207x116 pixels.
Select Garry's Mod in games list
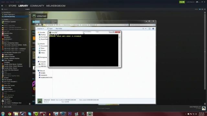point(7,87)
